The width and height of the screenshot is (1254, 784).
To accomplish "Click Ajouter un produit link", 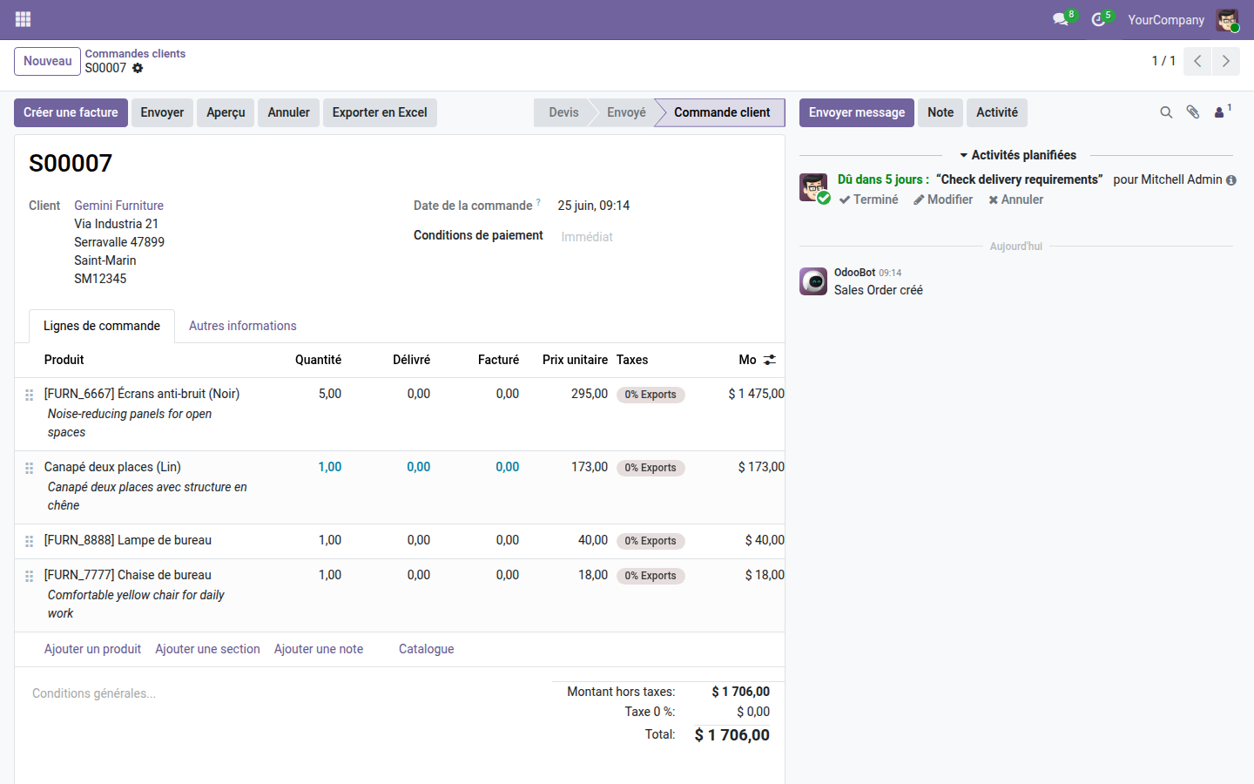I will point(92,649).
